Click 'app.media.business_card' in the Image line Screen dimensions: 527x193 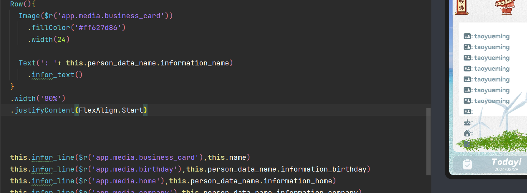(111, 16)
